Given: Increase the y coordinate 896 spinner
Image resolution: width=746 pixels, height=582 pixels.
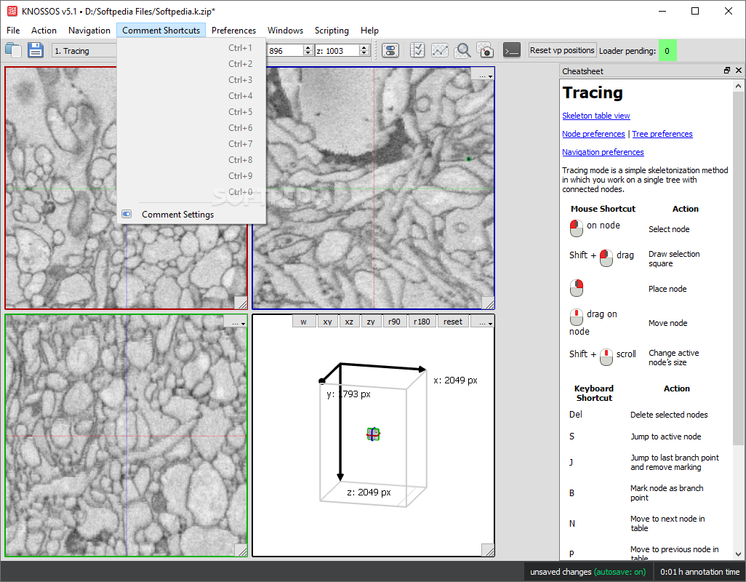Looking at the screenshot, I should coord(308,47).
